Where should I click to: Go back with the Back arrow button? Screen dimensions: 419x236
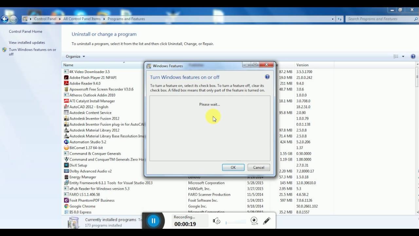[5, 19]
